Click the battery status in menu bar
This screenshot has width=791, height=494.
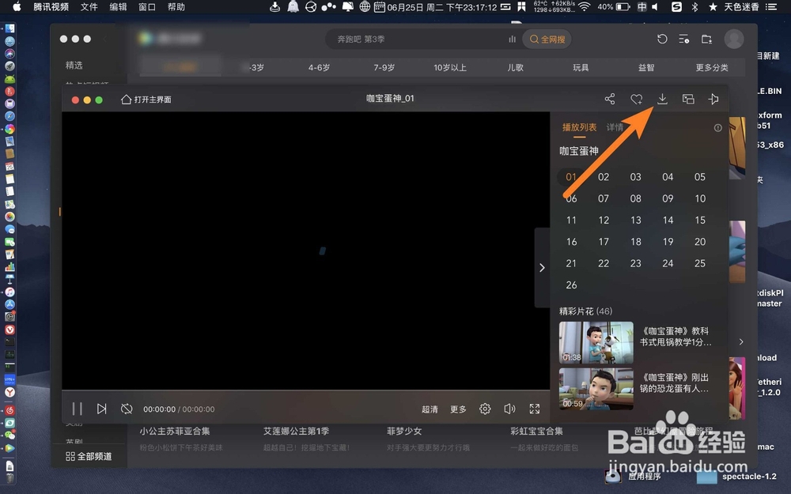coord(614,6)
